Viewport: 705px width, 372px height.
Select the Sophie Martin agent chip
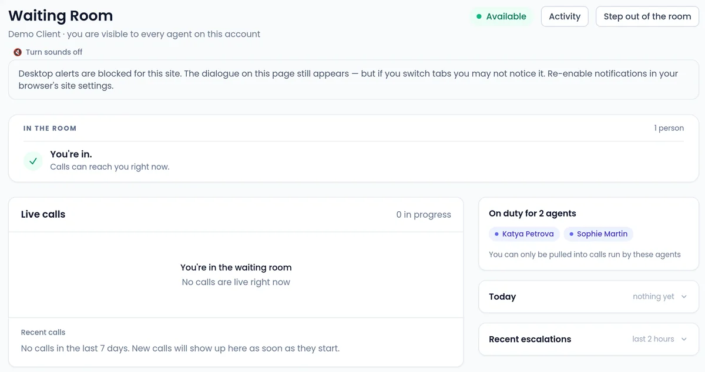point(598,234)
